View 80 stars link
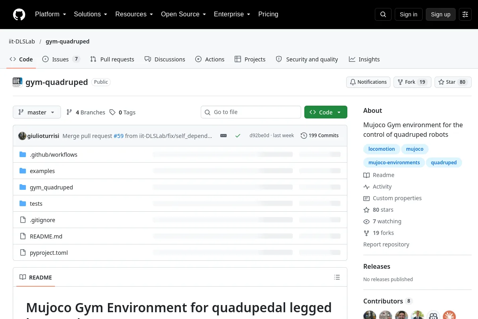Image resolution: width=478 pixels, height=319 pixels. point(378,210)
